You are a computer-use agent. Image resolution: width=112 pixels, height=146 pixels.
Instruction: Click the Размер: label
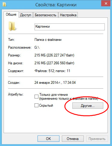14,55
